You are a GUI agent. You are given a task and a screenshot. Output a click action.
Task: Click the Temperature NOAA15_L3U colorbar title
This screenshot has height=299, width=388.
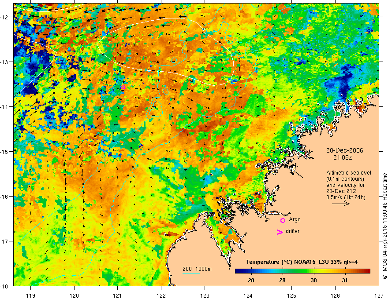(302, 262)
